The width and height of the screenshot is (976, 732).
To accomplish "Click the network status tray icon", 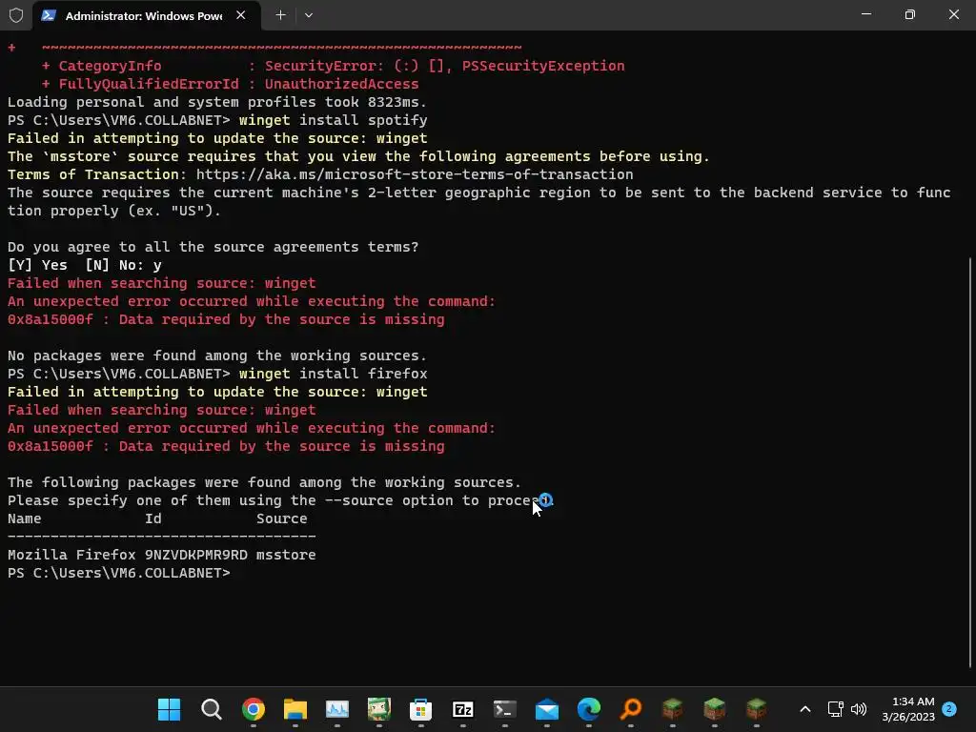I will [835, 709].
